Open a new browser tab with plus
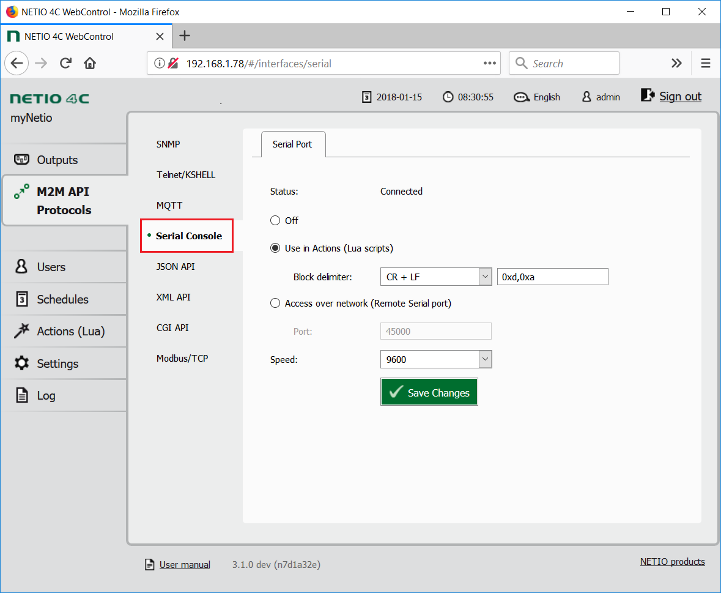Image resolution: width=721 pixels, height=593 pixels. pos(185,36)
